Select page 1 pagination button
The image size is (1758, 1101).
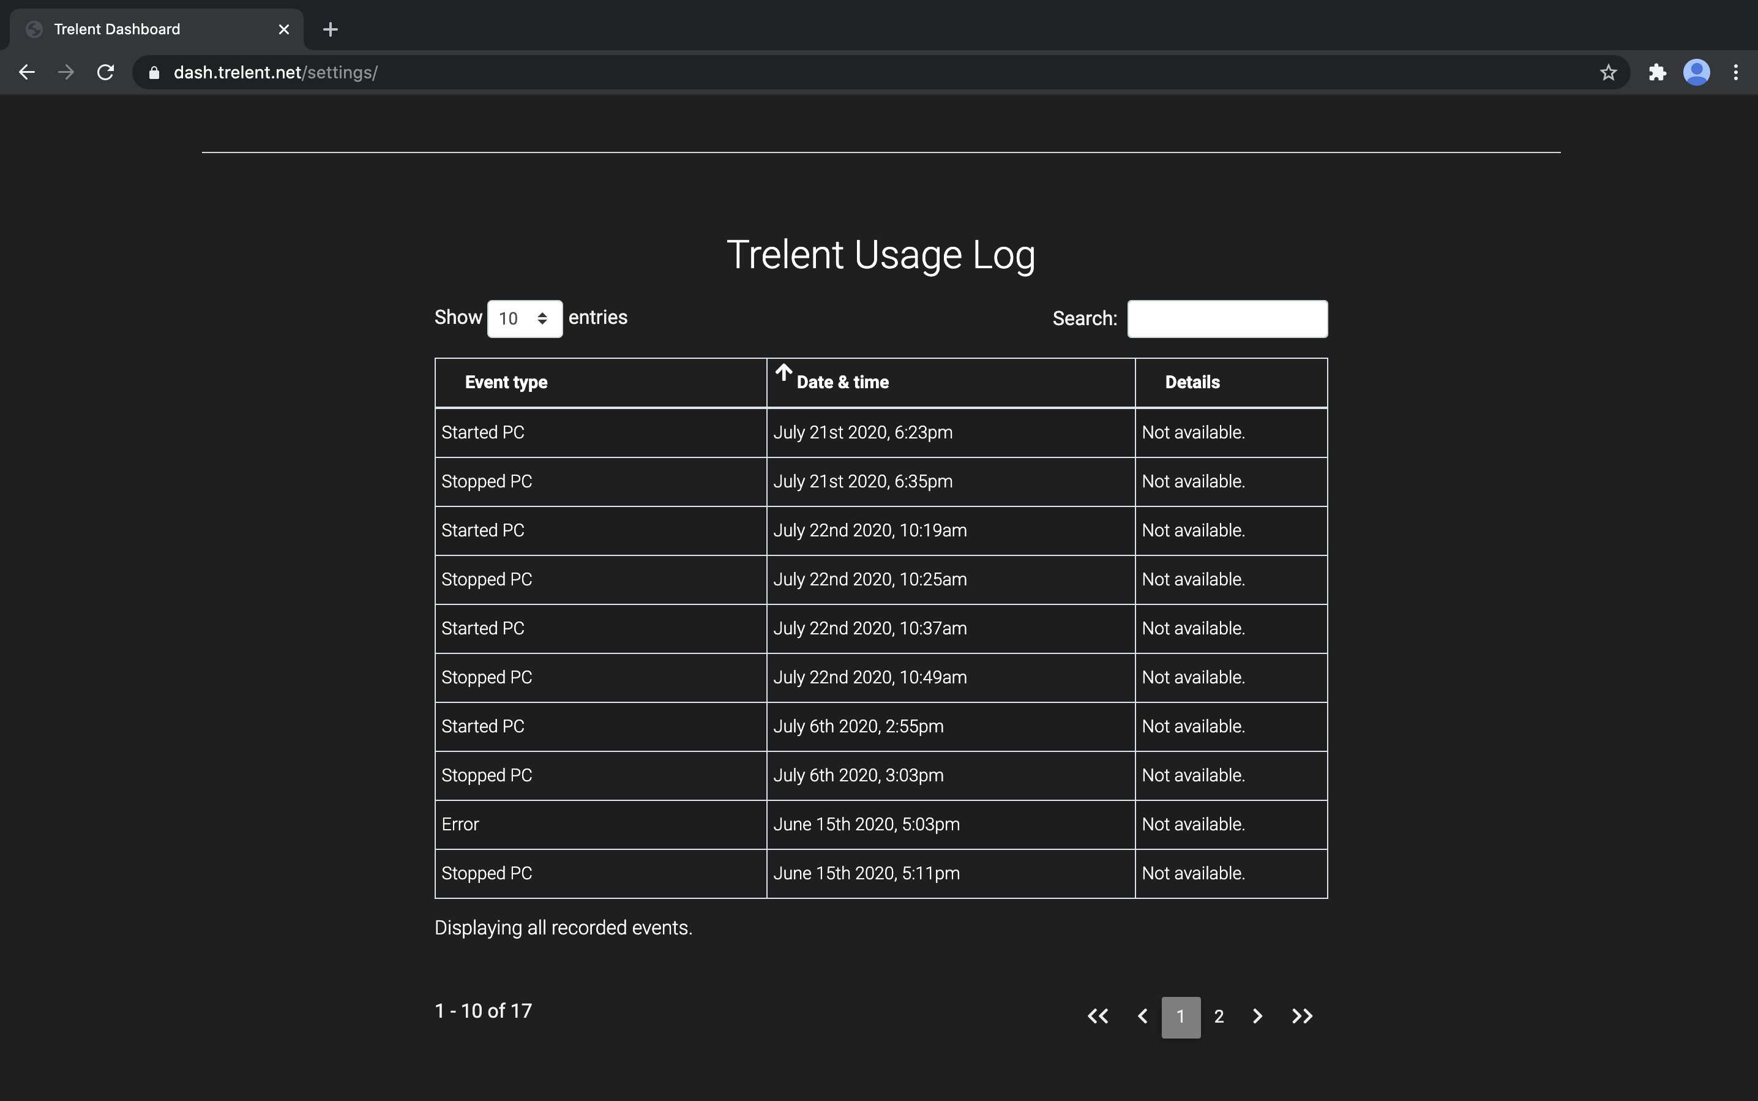[1180, 1016]
